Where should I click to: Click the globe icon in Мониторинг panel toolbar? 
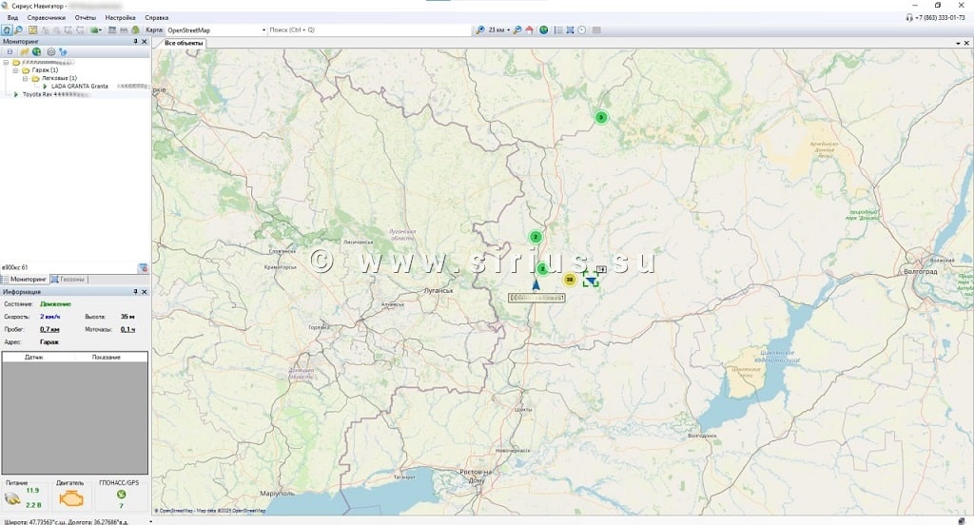coord(36,52)
